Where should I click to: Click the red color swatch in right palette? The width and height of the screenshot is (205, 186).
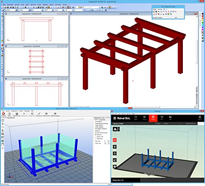[203, 16]
